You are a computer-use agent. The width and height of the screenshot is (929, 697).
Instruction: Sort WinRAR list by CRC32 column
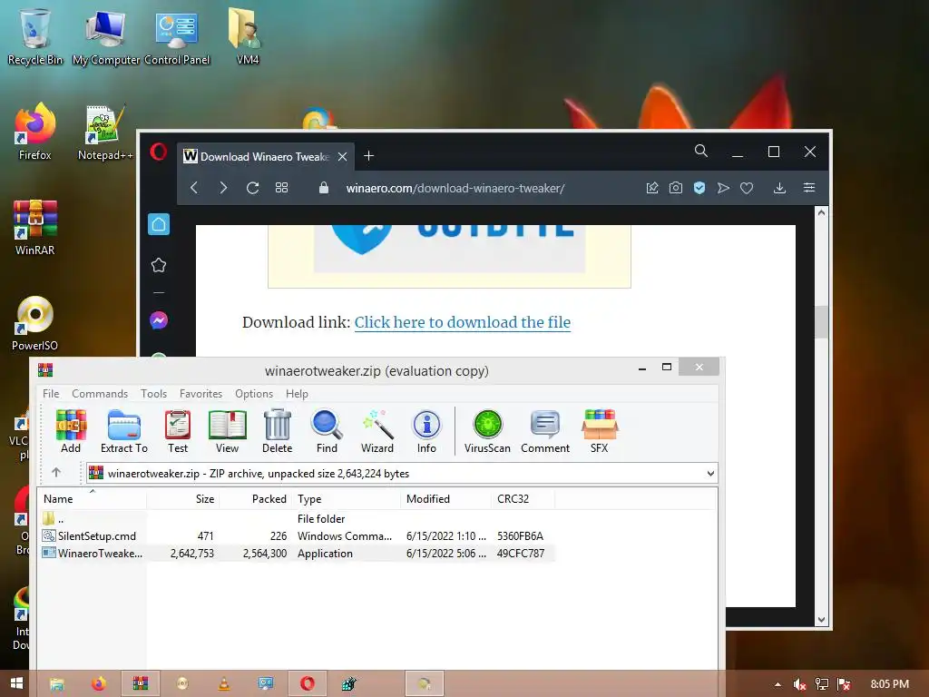tap(523, 499)
